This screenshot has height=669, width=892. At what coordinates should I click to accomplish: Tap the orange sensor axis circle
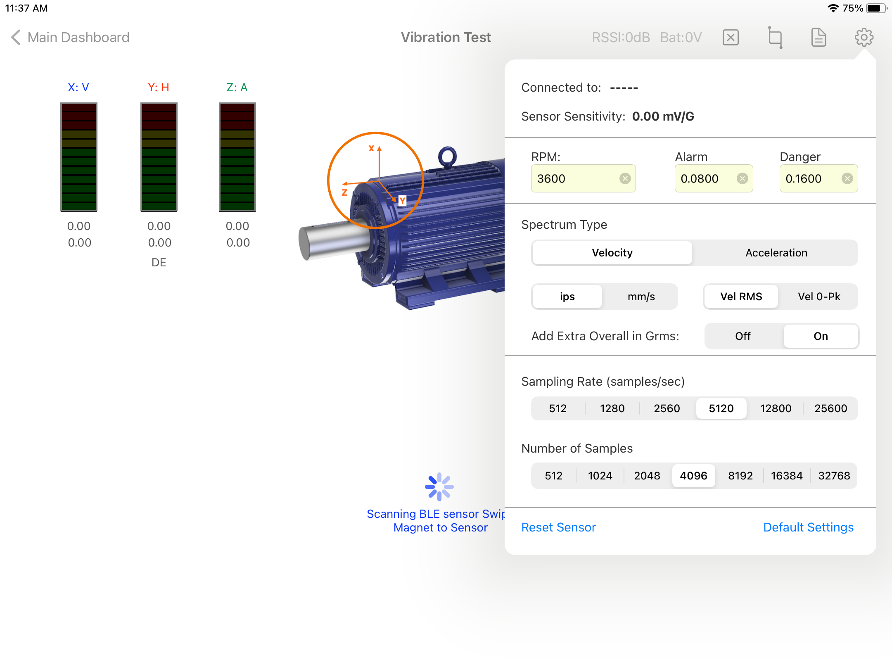(x=375, y=180)
